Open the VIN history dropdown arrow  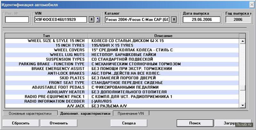(x=92, y=20)
